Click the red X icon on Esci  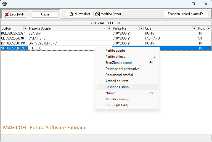pyautogui.click(x=7, y=14)
